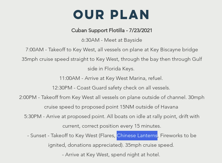Select the 6:30AM Meet at Bayside line

[111, 40]
